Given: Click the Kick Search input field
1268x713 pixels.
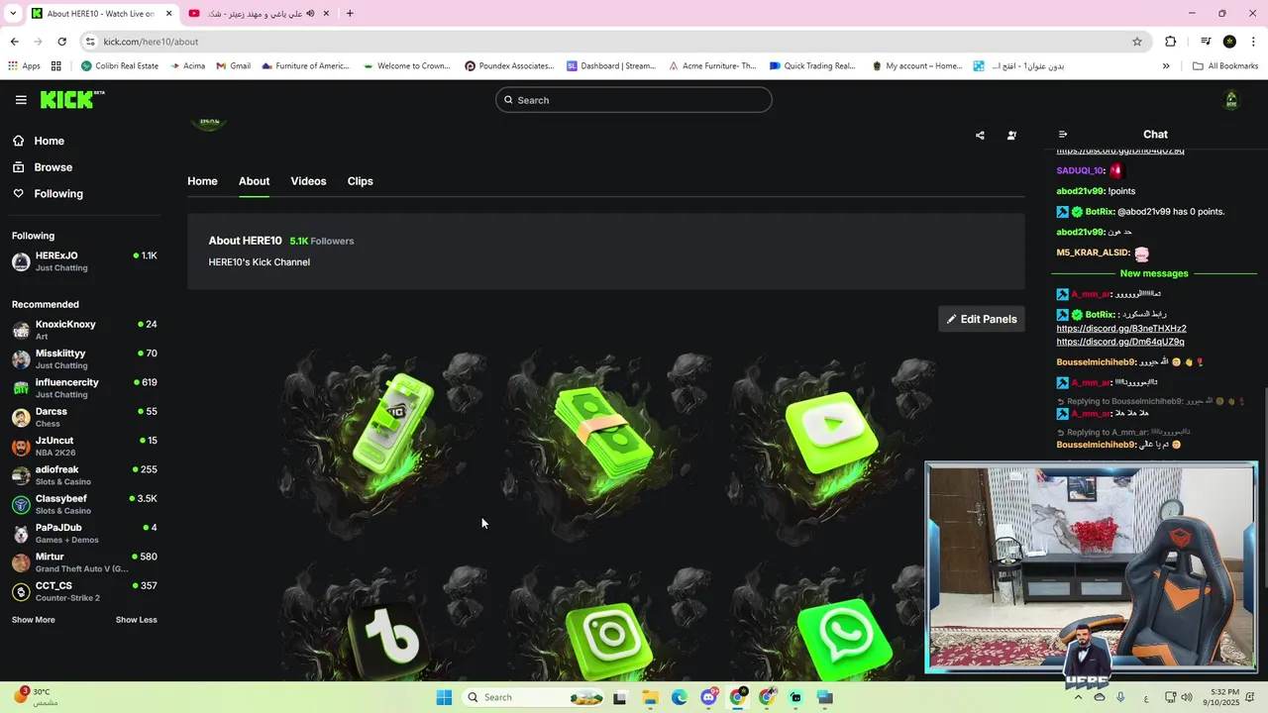Looking at the screenshot, I should tap(633, 100).
